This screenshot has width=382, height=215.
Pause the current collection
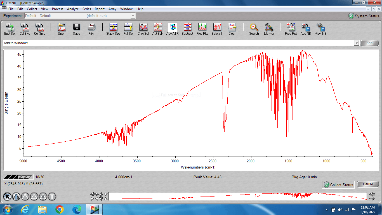pos(367,184)
